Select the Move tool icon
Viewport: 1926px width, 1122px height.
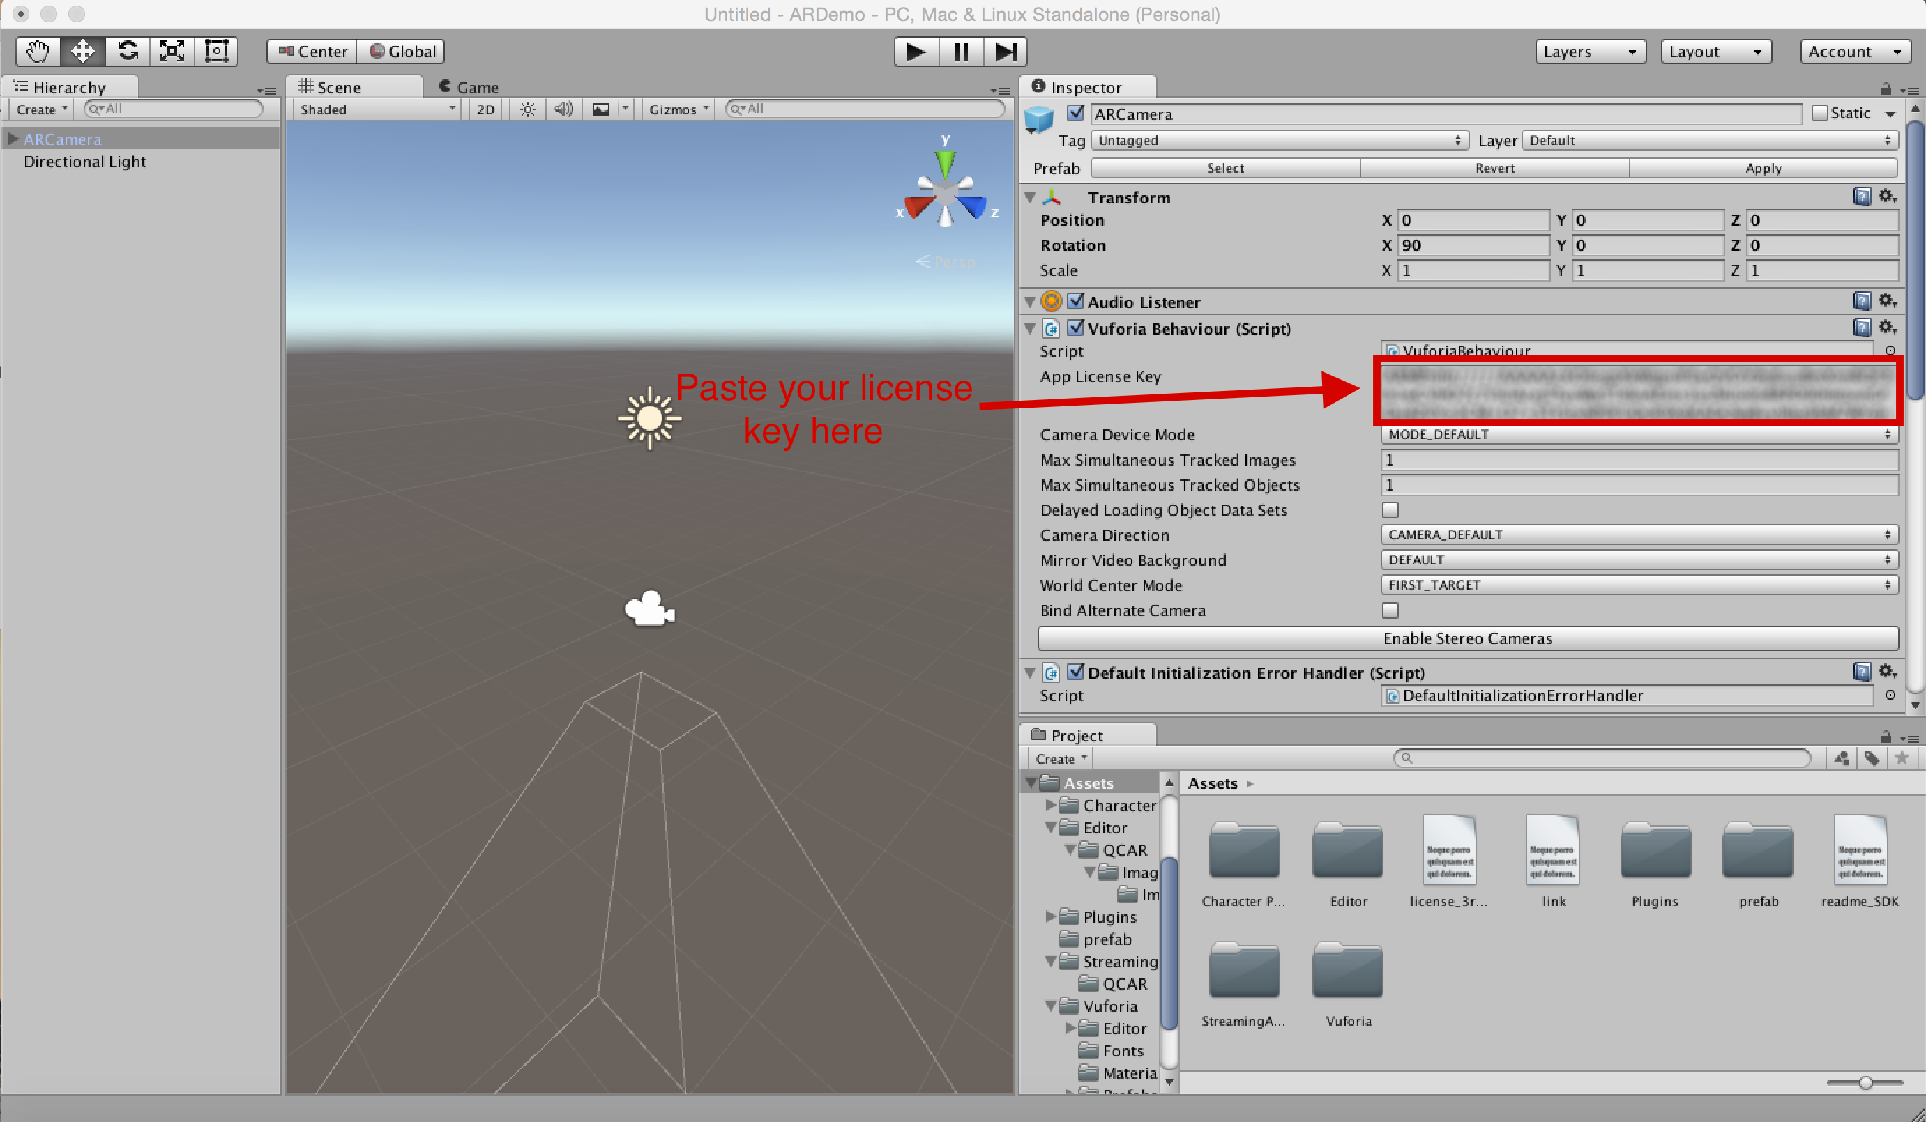[x=80, y=51]
